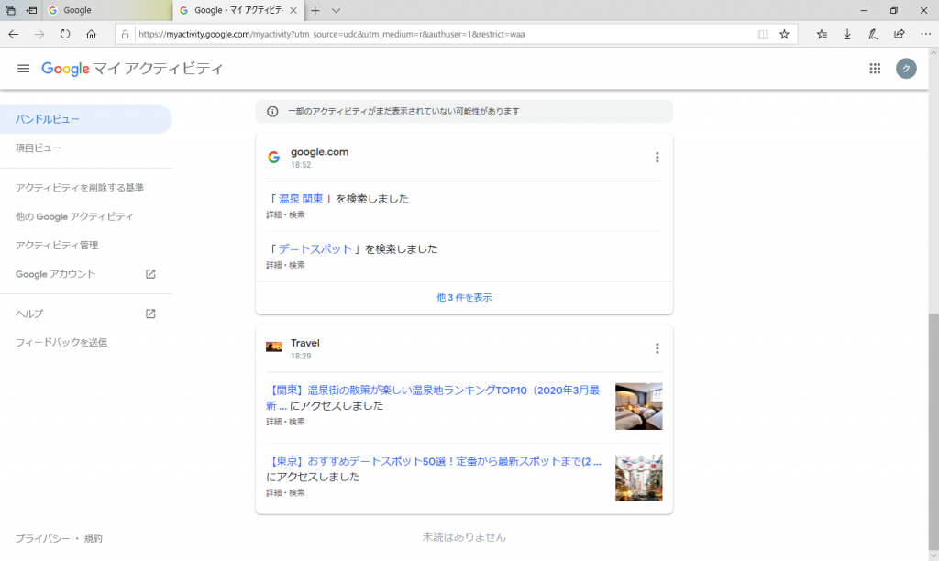Open the デートスポット search link
Screen dimensions: 939x561
315,249
